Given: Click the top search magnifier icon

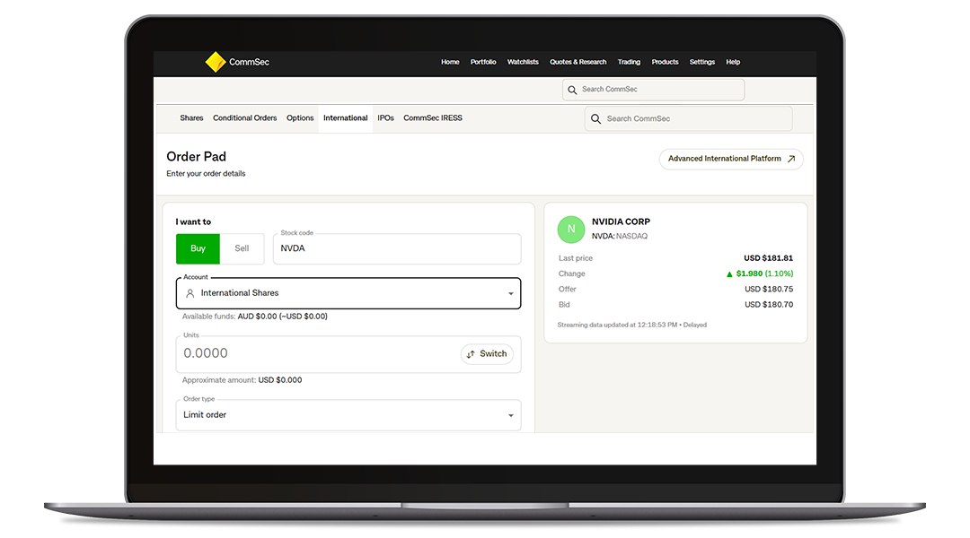Looking at the screenshot, I should pos(572,90).
